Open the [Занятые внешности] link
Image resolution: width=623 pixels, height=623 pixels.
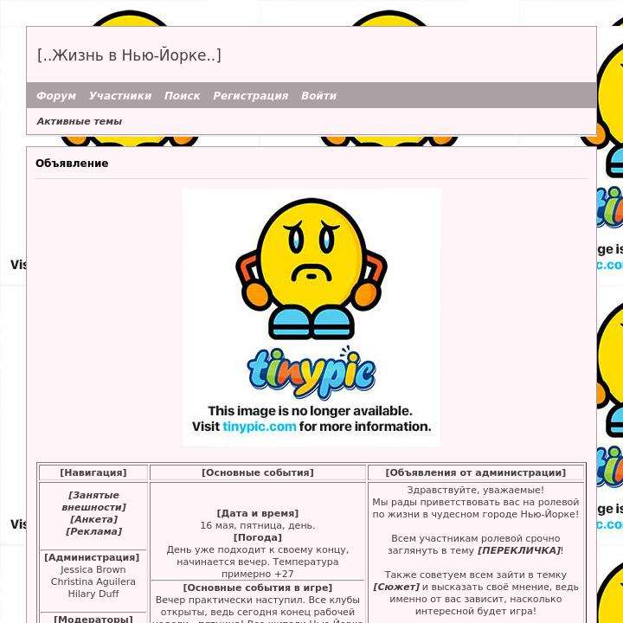[93, 501]
